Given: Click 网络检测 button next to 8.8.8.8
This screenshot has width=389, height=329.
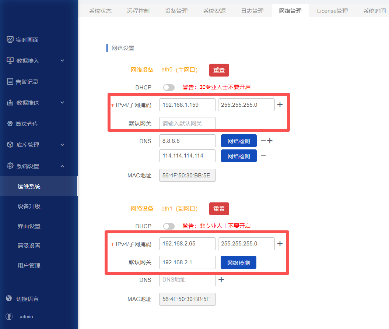Looking at the screenshot, I should (239, 141).
